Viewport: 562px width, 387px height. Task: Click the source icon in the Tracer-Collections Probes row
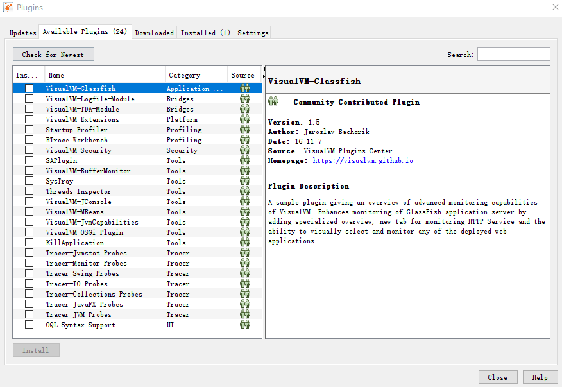245,294
